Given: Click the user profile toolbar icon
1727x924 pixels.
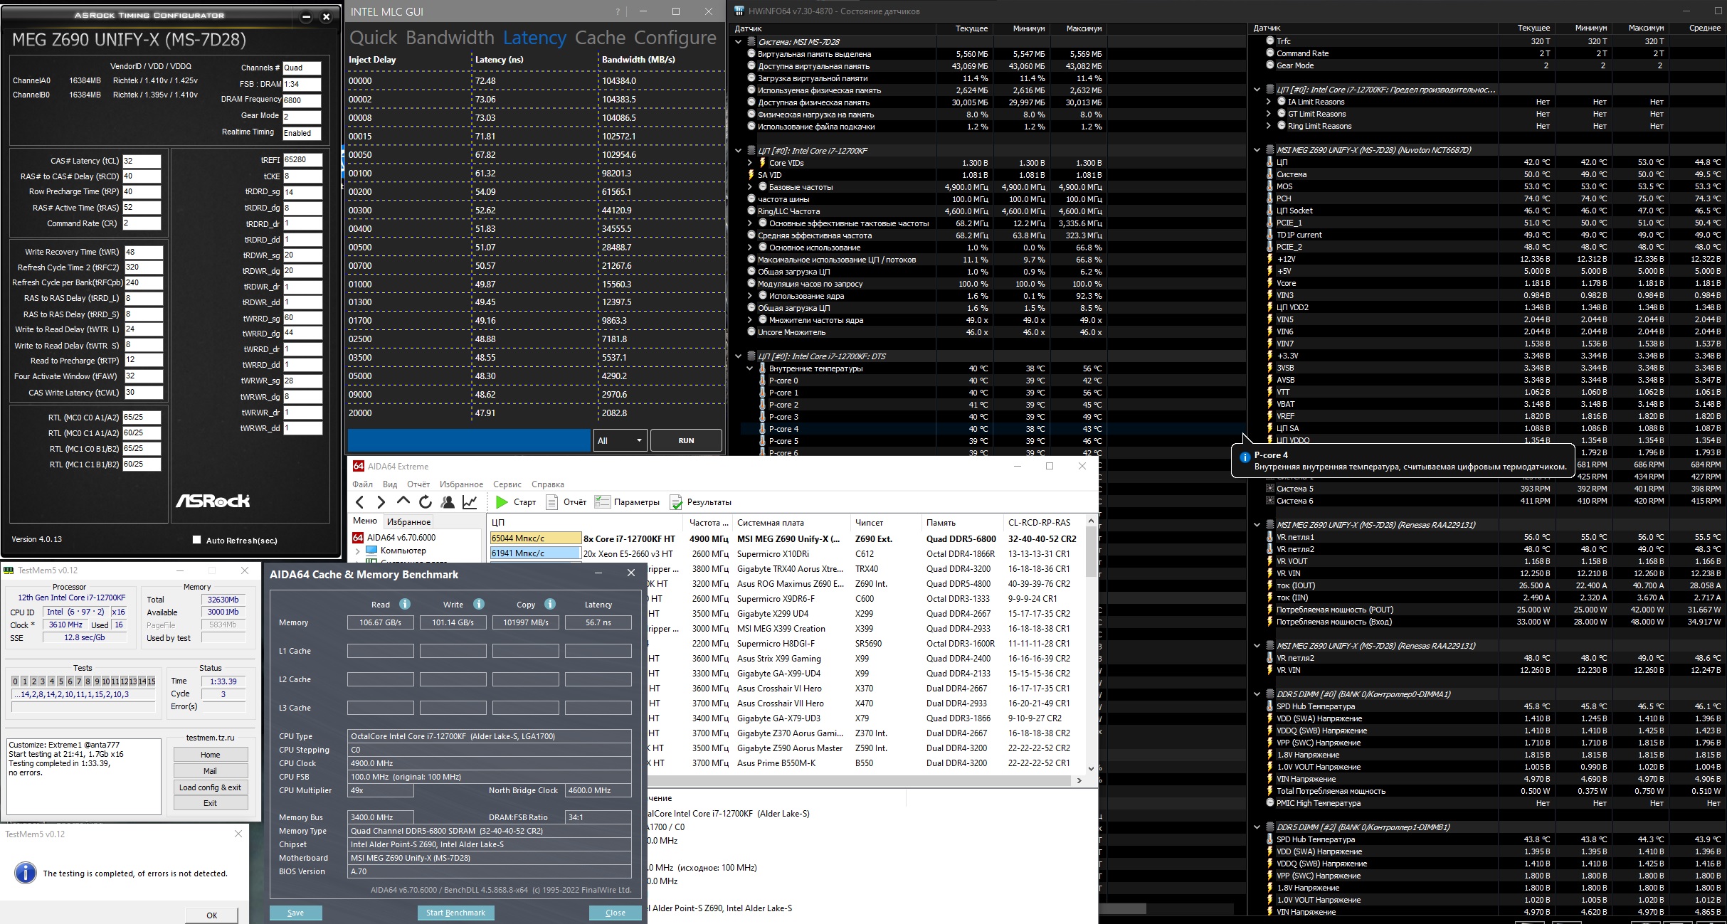Looking at the screenshot, I should 448,502.
